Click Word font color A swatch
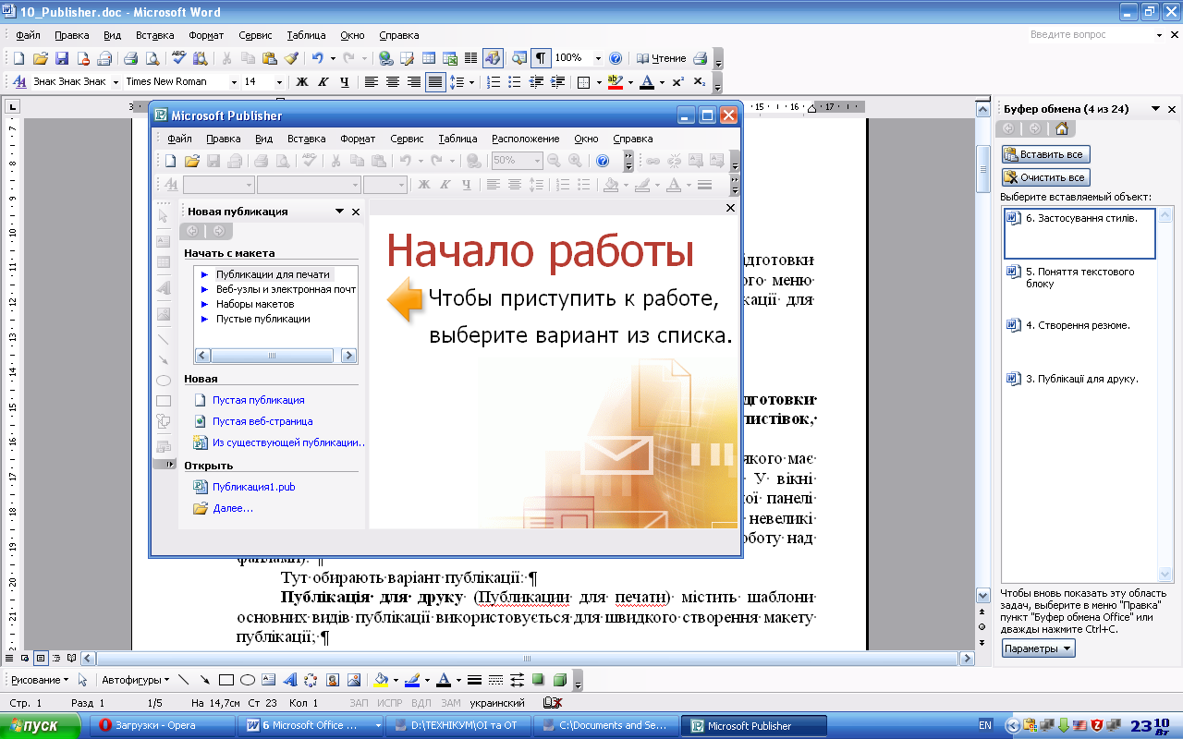Image resolution: width=1183 pixels, height=739 pixels. pyautogui.click(x=646, y=82)
